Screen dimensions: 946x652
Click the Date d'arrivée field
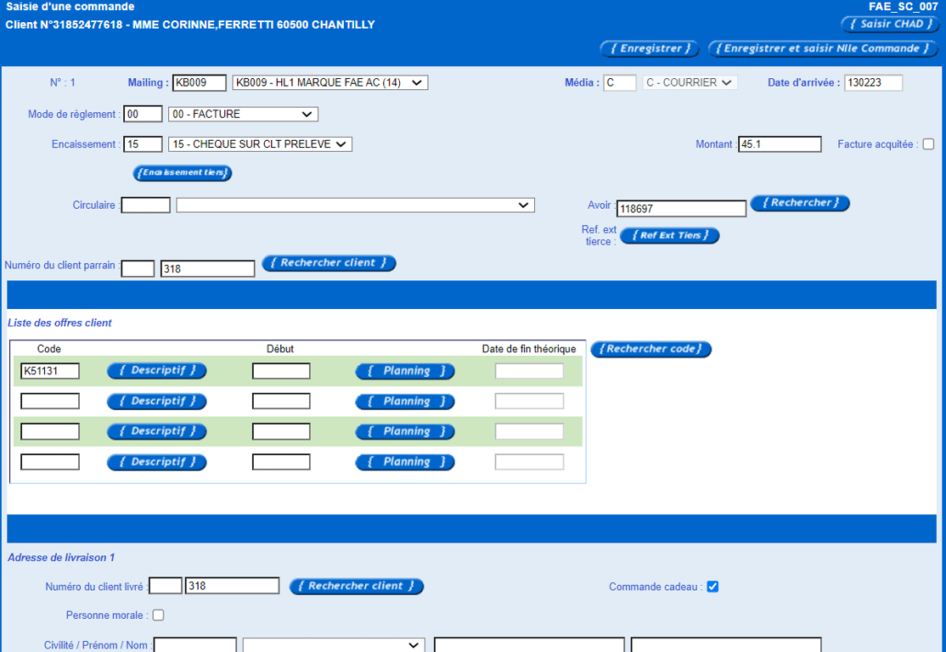click(874, 82)
